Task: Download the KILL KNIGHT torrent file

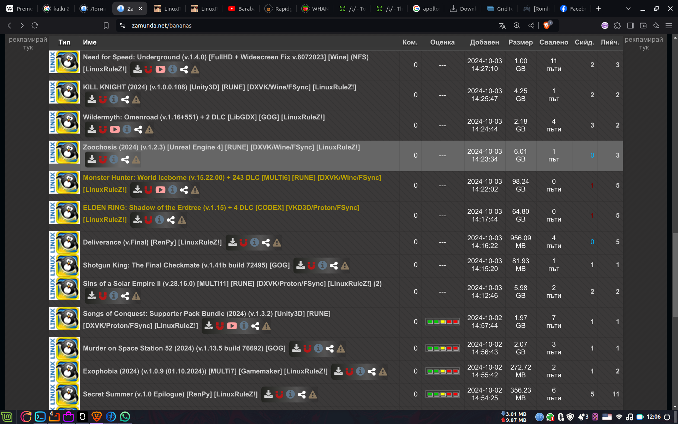Action: (92, 99)
